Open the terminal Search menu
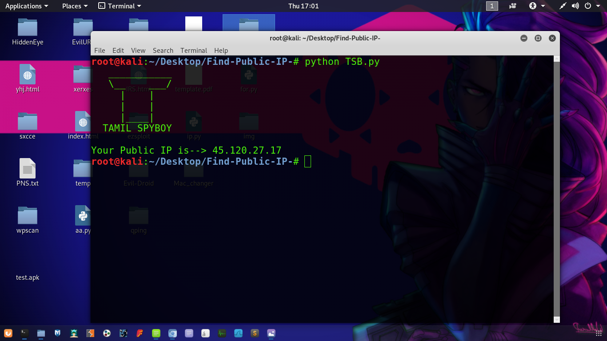The image size is (607, 341). coord(163,51)
